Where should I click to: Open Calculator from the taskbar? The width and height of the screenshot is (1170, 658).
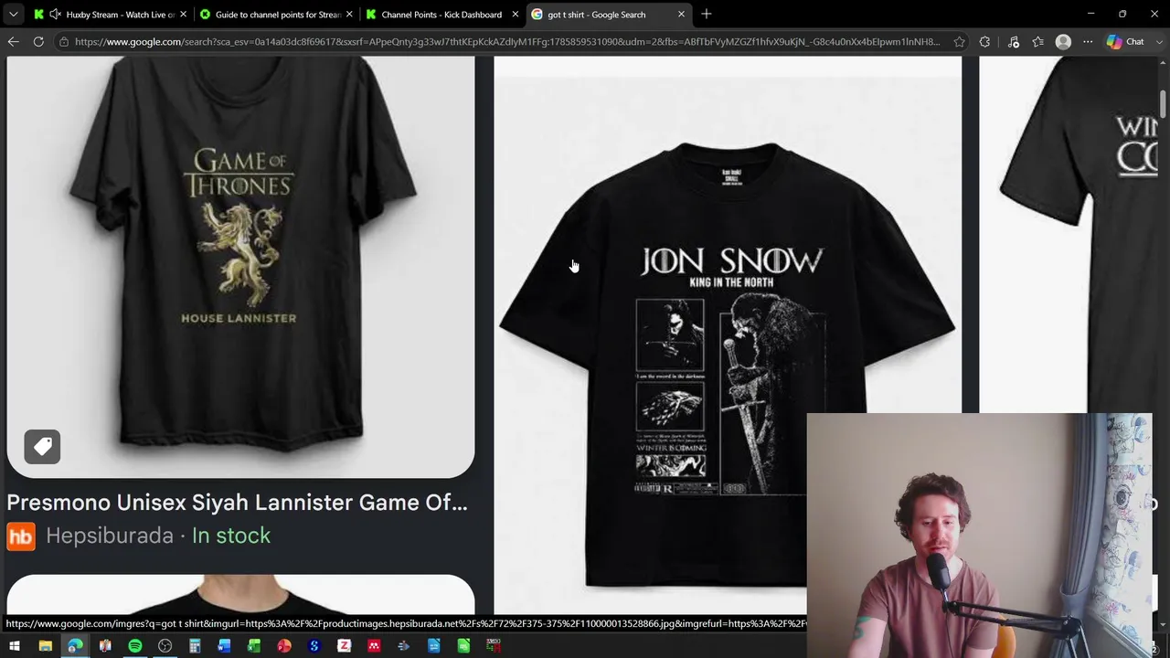[x=195, y=647]
